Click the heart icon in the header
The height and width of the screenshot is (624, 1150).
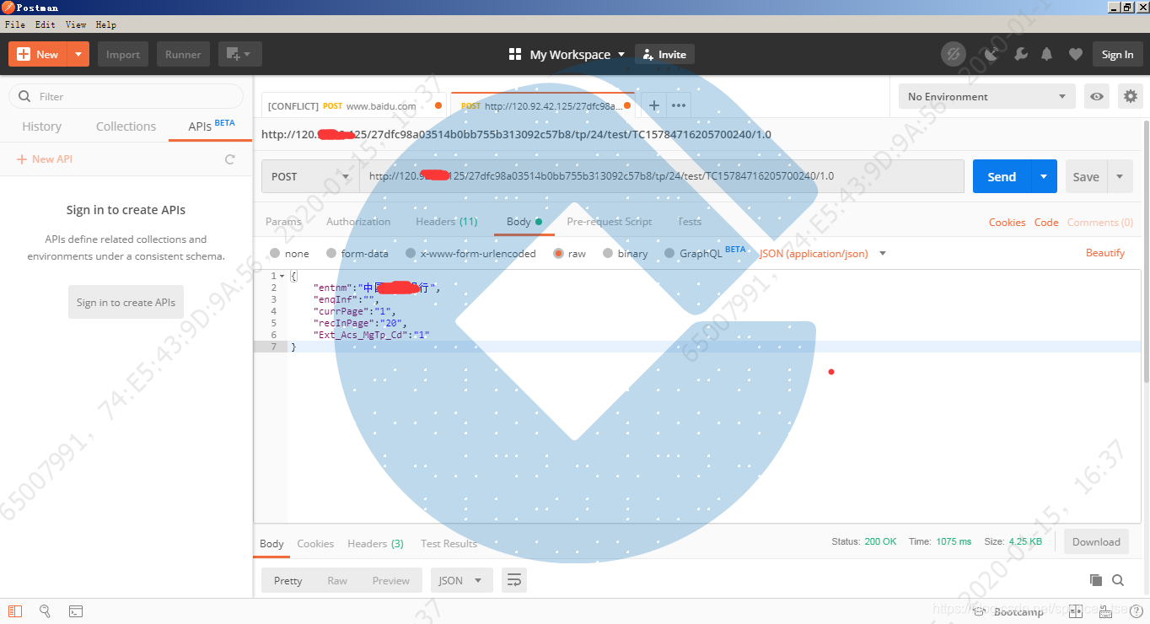pos(1075,53)
